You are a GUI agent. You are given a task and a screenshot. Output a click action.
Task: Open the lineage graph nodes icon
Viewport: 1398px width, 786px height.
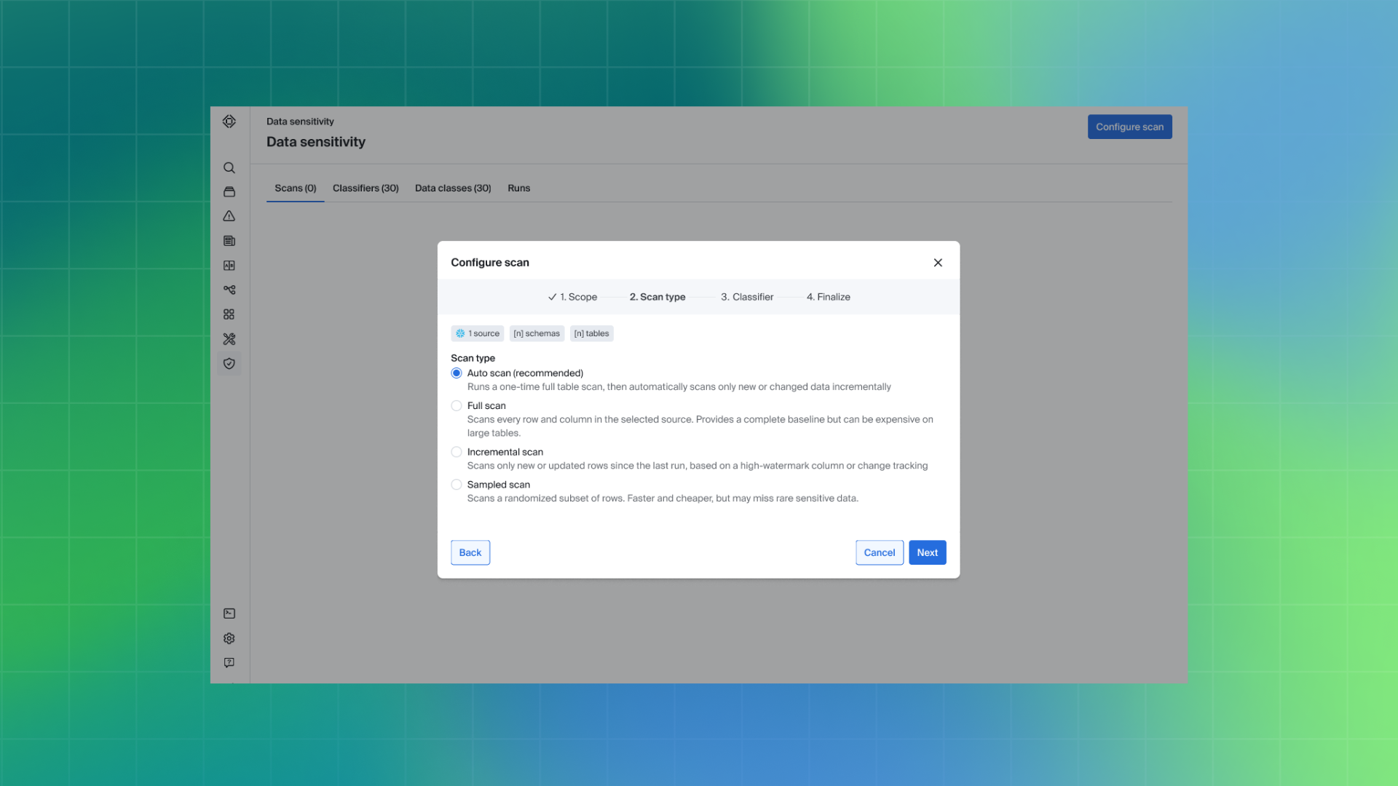click(229, 290)
